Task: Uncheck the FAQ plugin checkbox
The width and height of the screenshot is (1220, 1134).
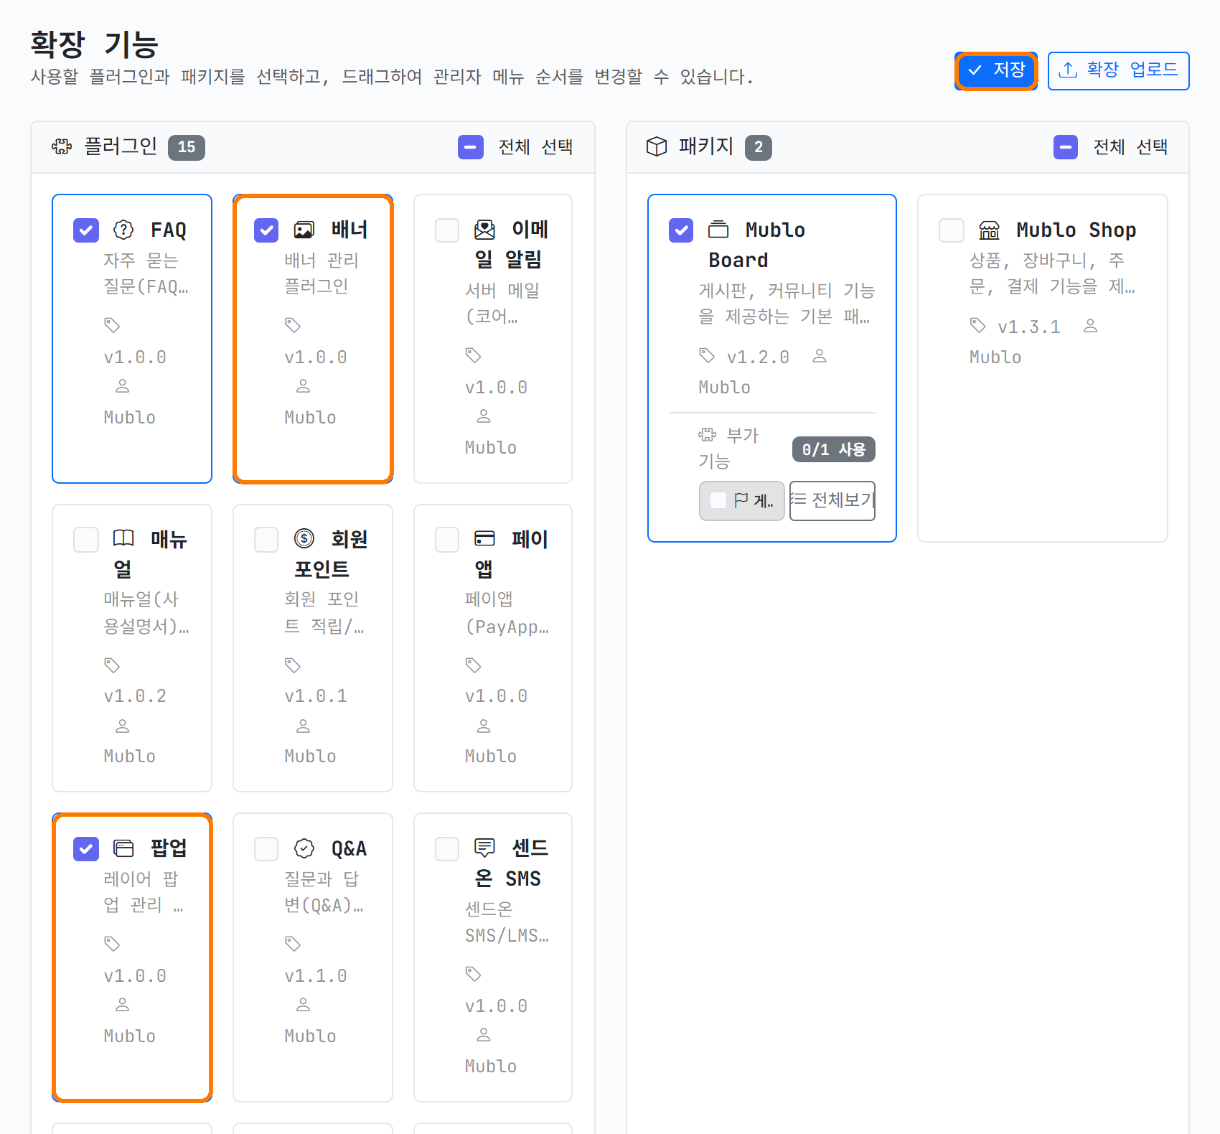Action: [86, 230]
